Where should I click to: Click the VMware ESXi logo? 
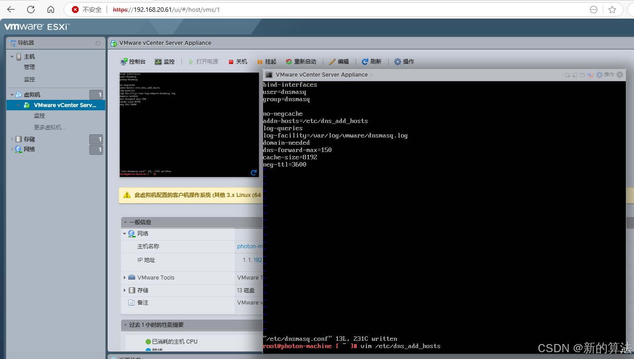37,27
